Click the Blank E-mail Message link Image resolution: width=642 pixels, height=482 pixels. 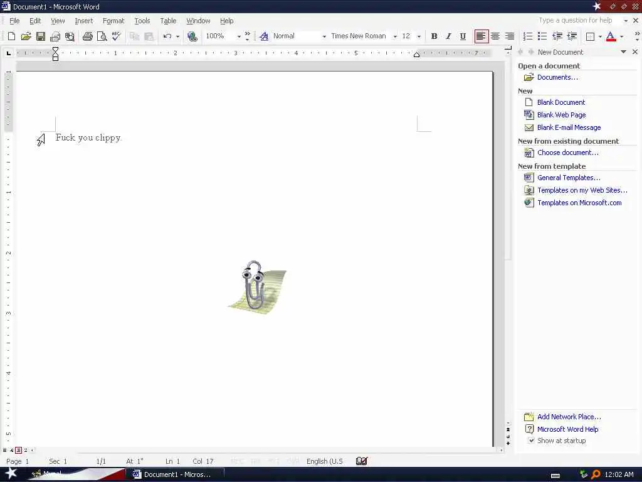click(x=569, y=127)
